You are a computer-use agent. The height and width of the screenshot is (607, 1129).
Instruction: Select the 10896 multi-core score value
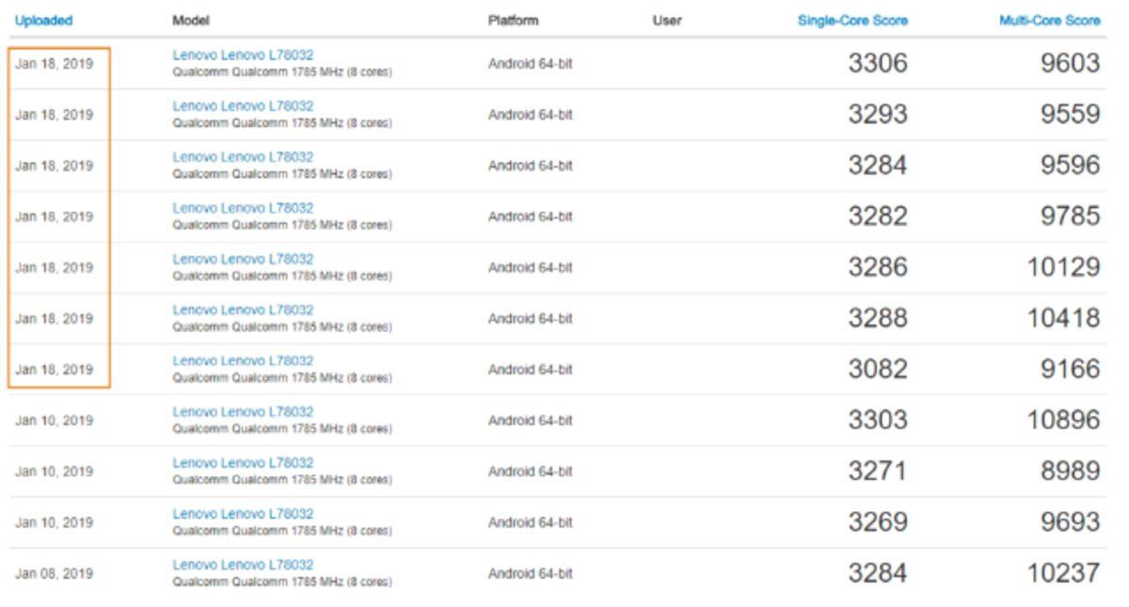pyautogui.click(x=1063, y=420)
